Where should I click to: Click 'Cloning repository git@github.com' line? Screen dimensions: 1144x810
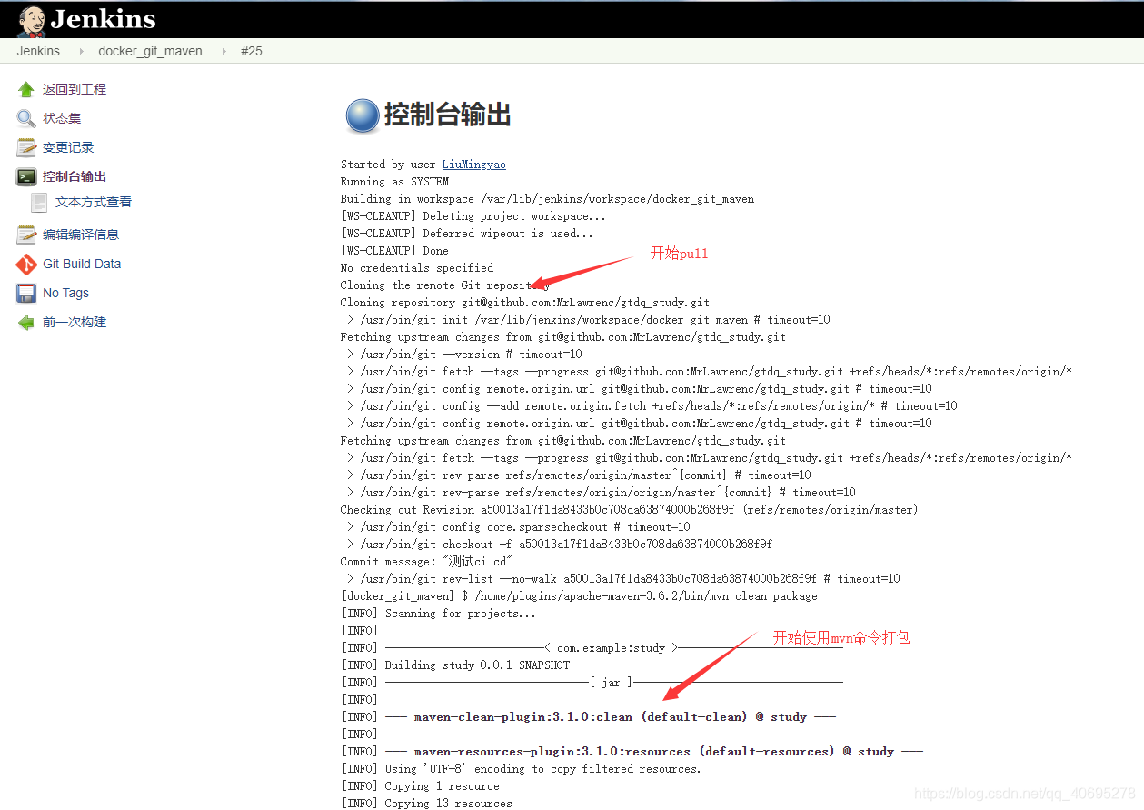tap(525, 303)
